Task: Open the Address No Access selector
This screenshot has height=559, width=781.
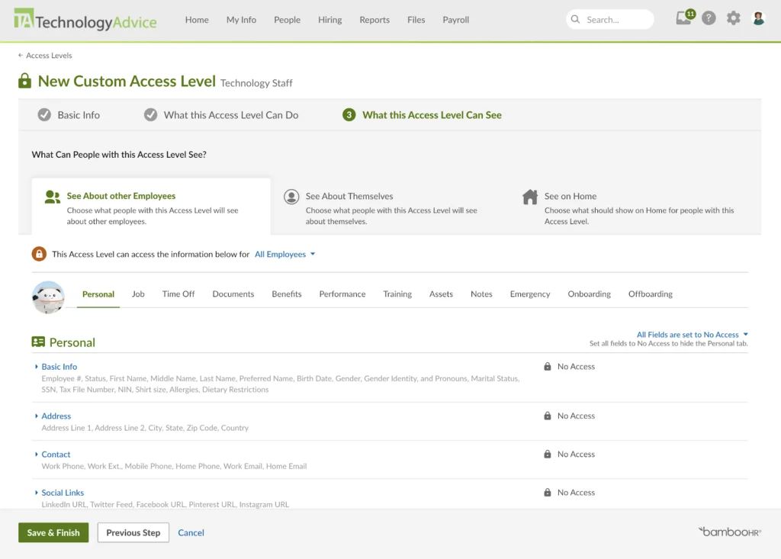Action: 569,416
